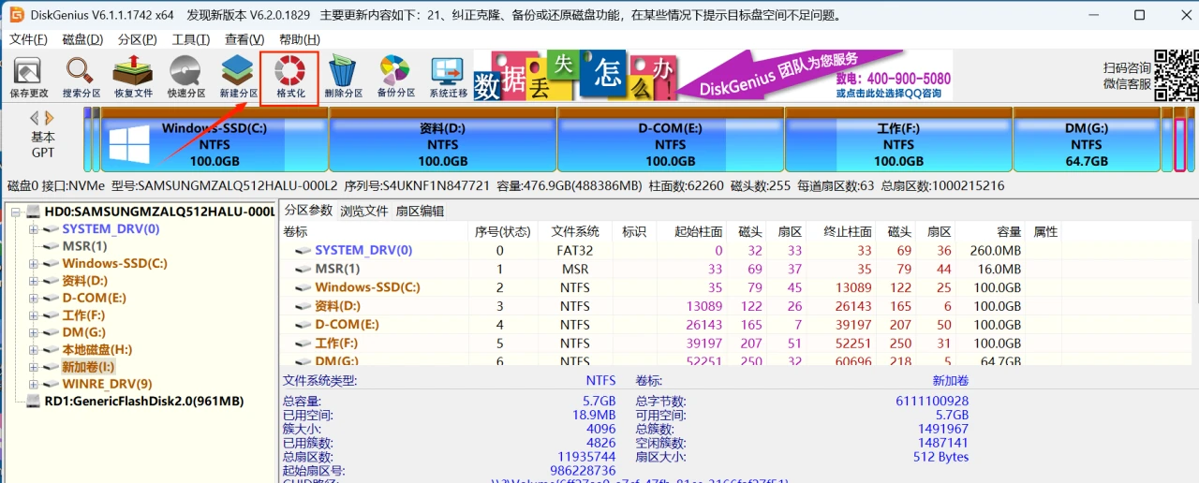Open the 磁盘(D) menu
Viewport: 1199px width, 483px height.
tap(82, 39)
